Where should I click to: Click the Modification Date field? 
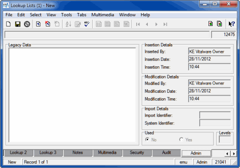(x=209, y=91)
